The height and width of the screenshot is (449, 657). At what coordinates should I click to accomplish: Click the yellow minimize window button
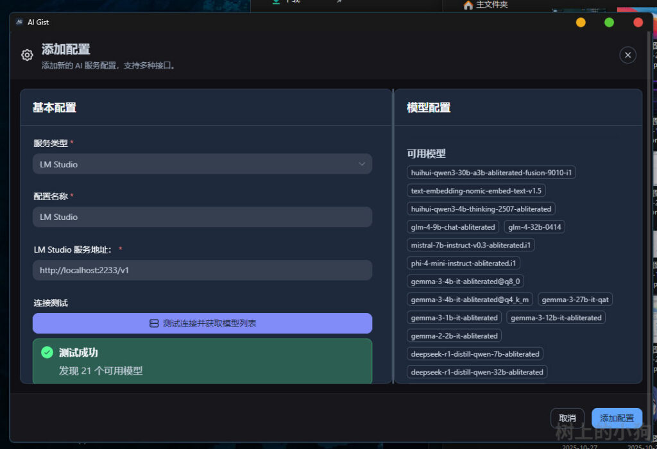click(581, 22)
